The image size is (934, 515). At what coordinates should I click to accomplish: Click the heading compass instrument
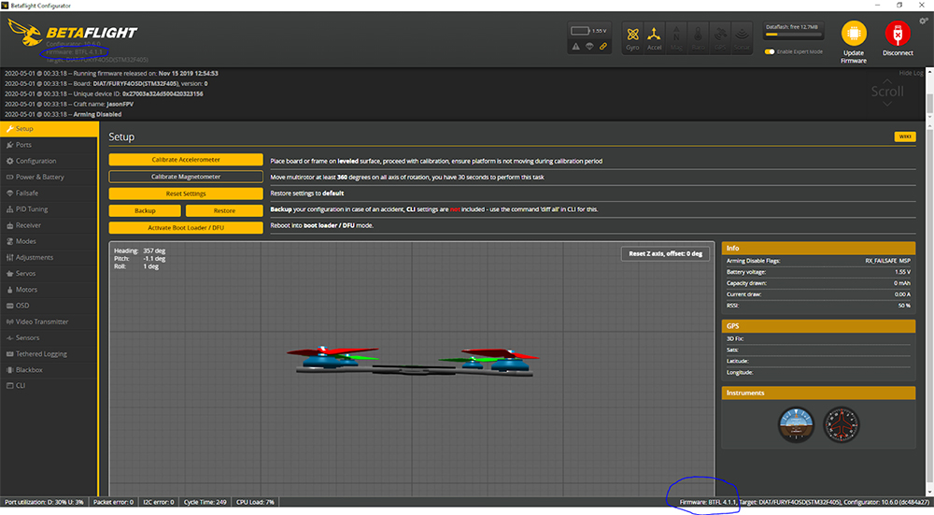(x=842, y=424)
